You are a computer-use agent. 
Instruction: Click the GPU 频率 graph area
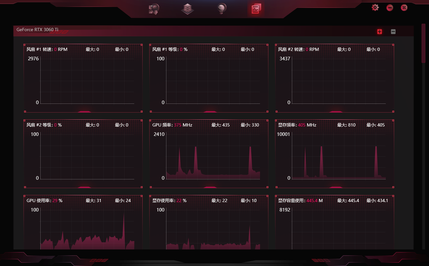[x=213, y=157]
